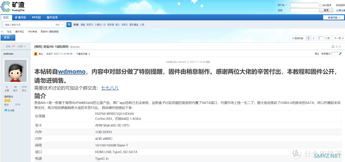Click the 电梯直达 floor input field
The height and width of the screenshot is (162, 345).
334,54
